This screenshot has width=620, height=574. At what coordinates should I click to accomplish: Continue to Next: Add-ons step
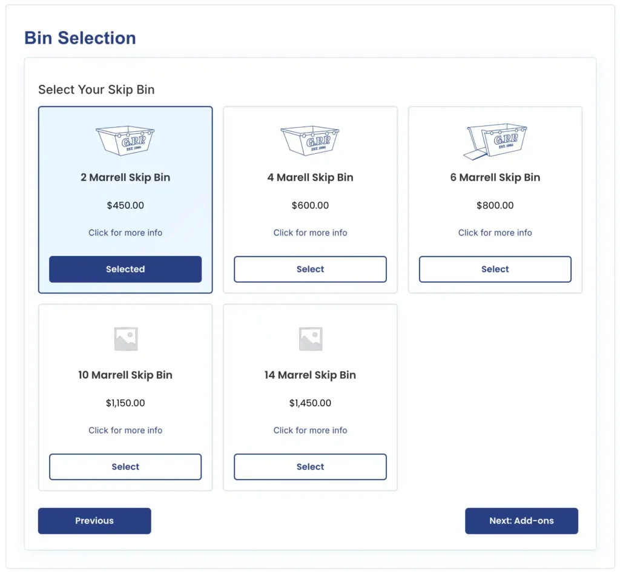click(521, 521)
